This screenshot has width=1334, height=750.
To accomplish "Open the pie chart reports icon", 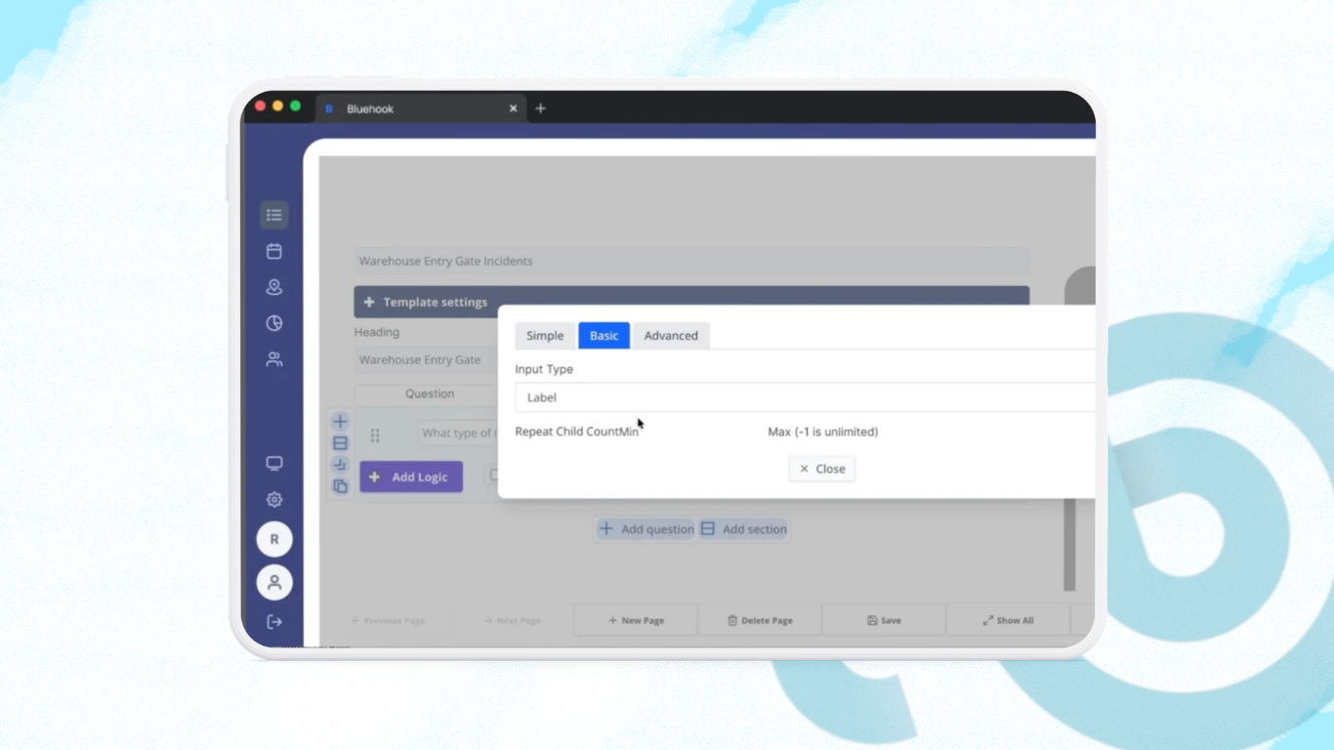I will pos(274,323).
